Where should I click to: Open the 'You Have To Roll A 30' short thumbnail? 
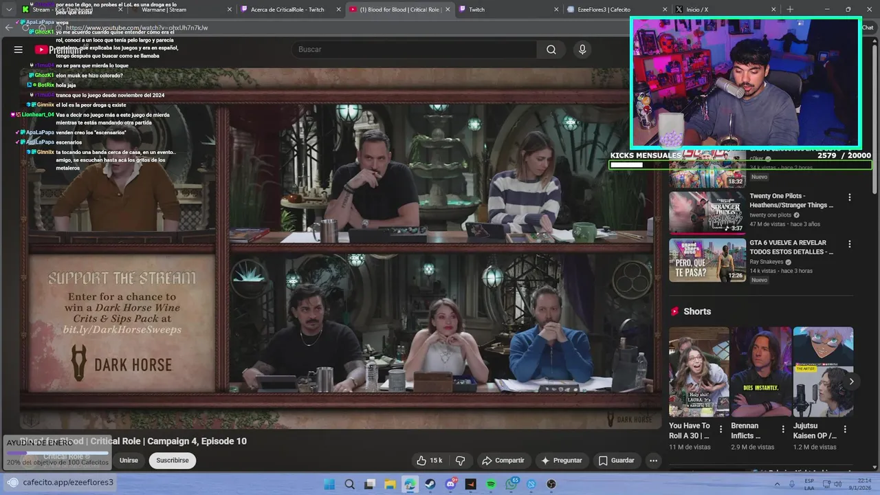coord(699,372)
